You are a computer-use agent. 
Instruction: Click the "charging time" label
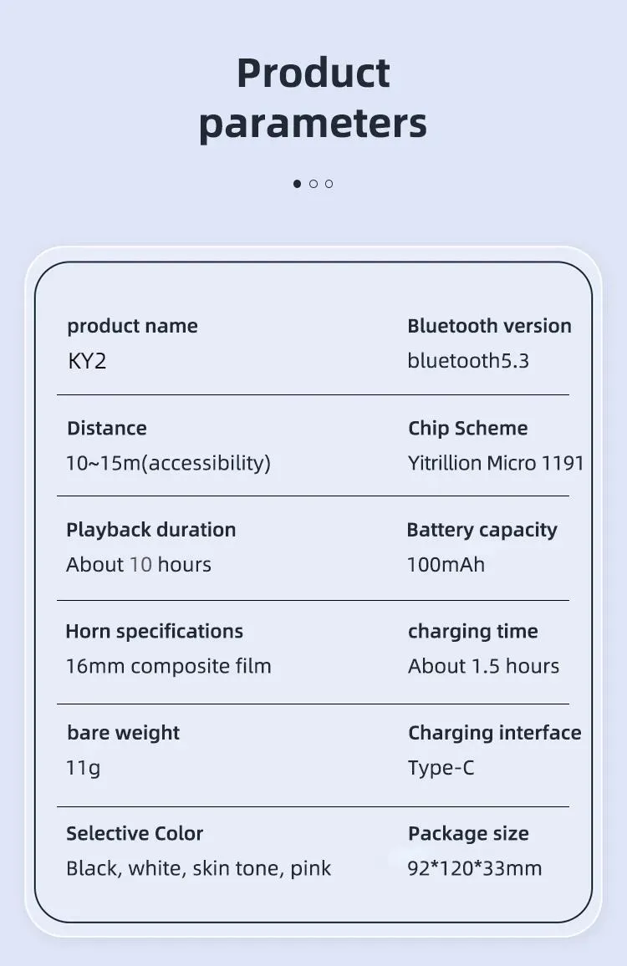[x=472, y=631]
